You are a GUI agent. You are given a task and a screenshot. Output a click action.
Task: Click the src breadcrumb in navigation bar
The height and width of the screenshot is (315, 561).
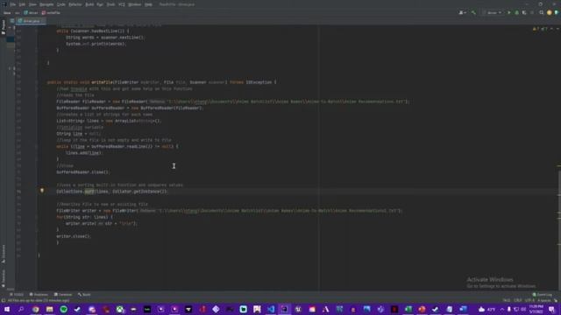click(18, 13)
